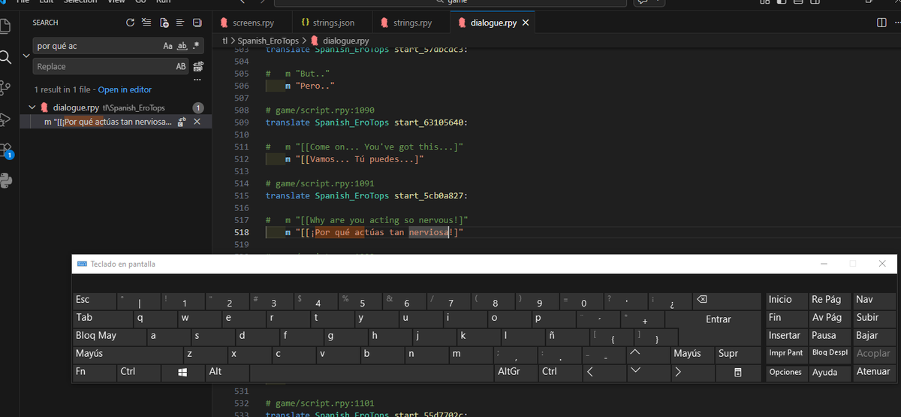The height and width of the screenshot is (417, 901).
Task: Click the Nav key
Action: (x=873, y=301)
